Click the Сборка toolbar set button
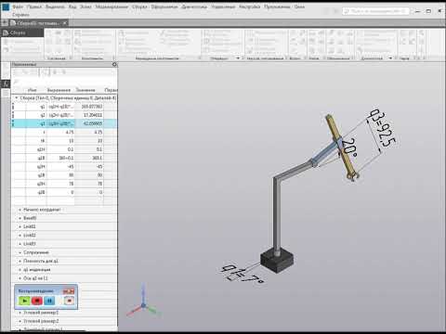The height and width of the screenshot is (334, 446). click(22, 32)
